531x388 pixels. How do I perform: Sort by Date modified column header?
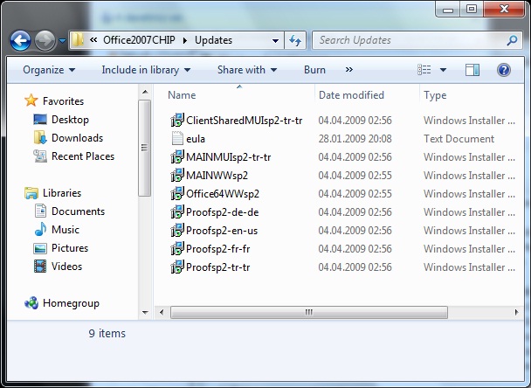350,95
